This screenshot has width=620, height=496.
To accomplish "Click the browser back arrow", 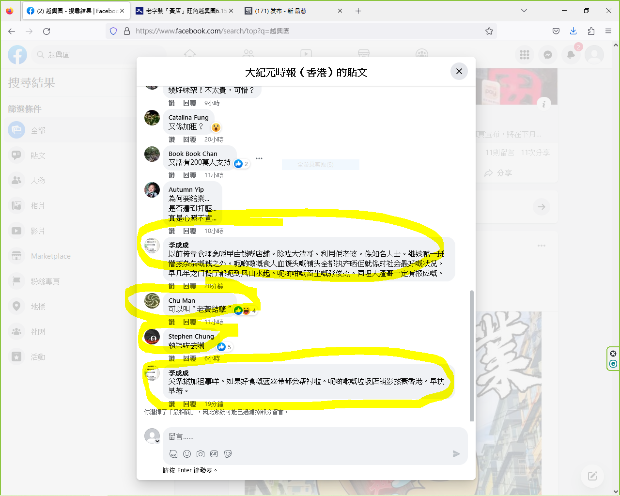I will click(12, 31).
